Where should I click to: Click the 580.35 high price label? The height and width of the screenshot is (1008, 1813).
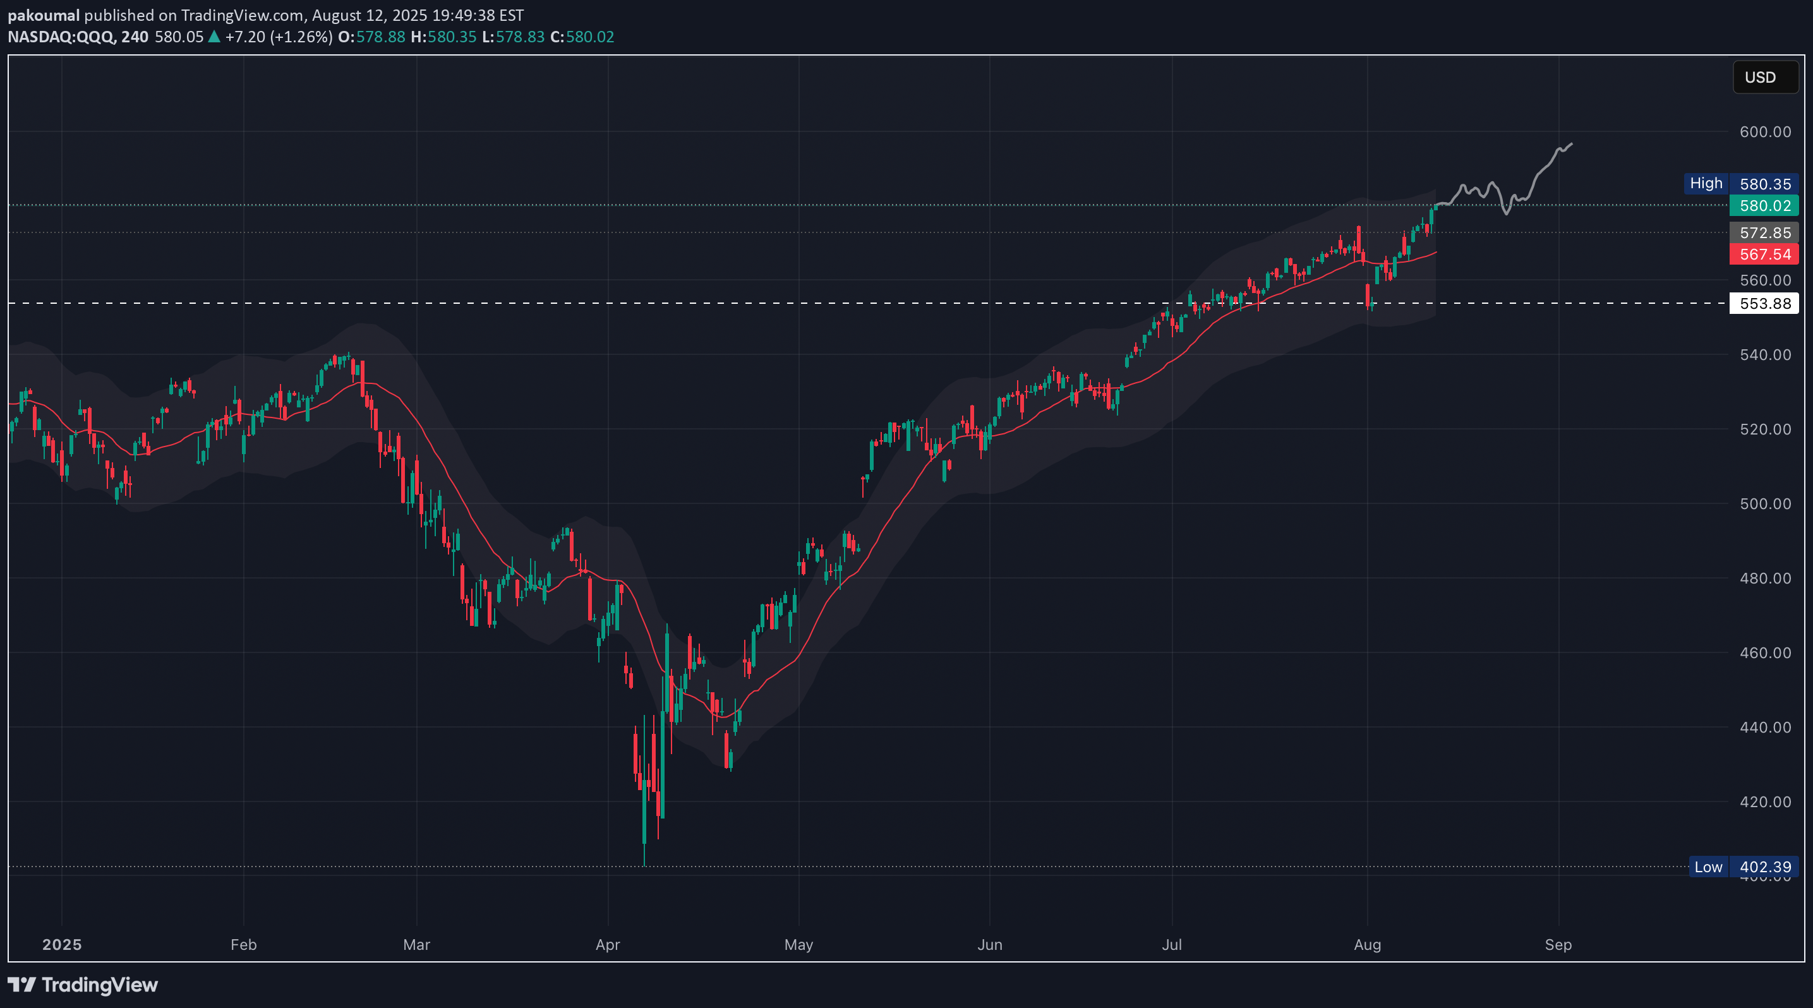1764,184
